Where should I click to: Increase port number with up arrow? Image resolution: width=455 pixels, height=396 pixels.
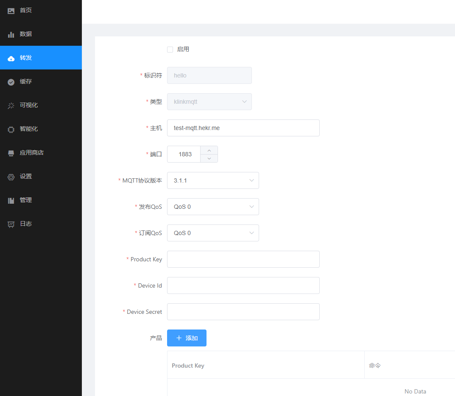(209, 150)
